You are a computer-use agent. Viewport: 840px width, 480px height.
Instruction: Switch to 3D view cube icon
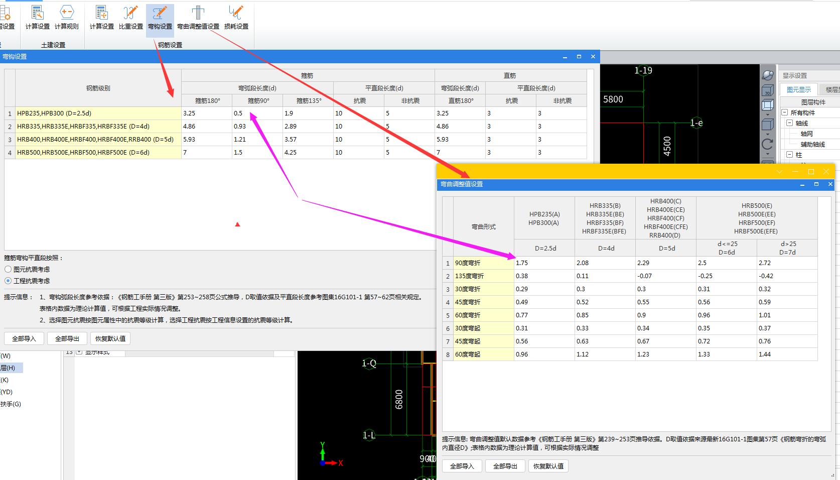[768, 91]
